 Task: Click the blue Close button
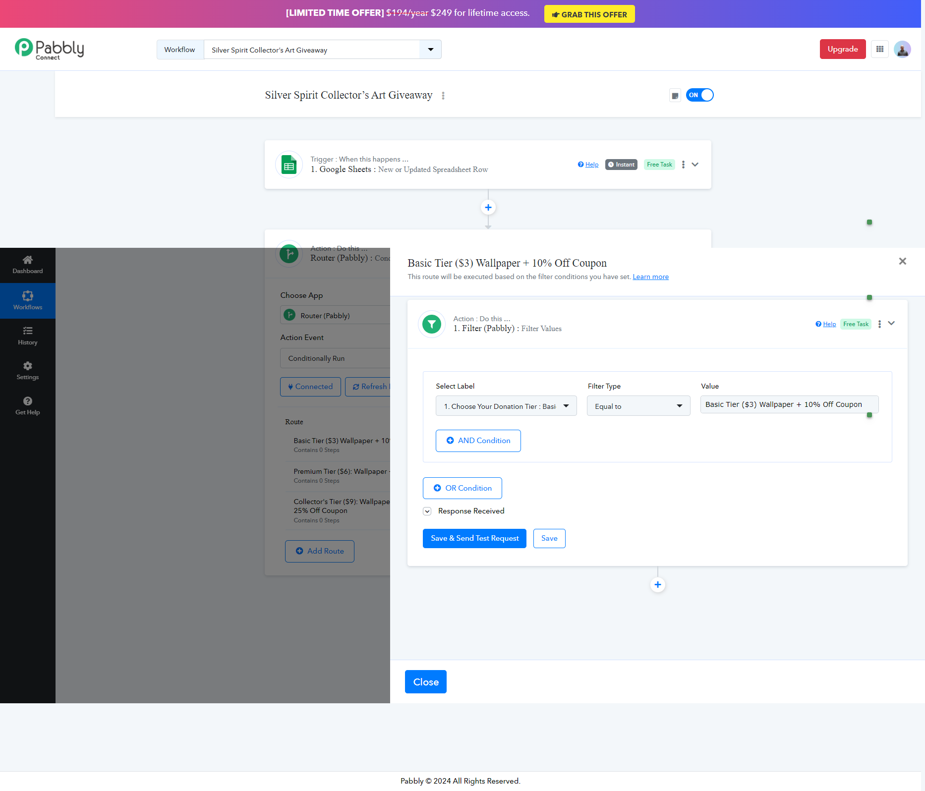(426, 682)
